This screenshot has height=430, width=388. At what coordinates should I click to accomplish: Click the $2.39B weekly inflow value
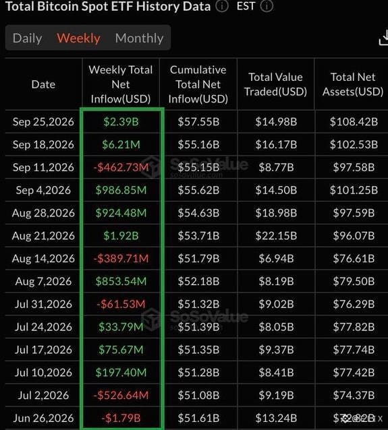pyautogui.click(x=121, y=121)
